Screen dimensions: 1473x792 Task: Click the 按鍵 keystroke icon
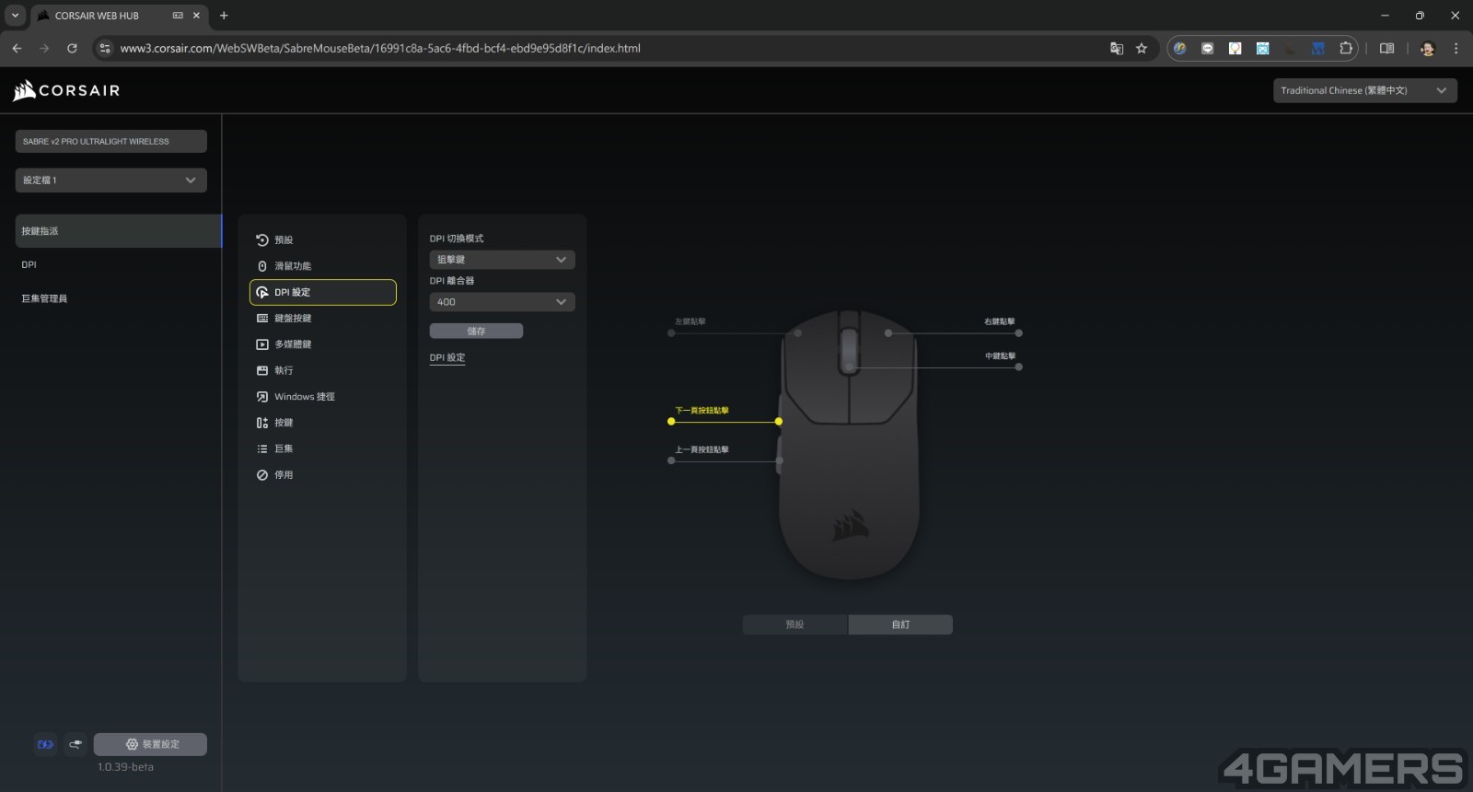tap(262, 423)
